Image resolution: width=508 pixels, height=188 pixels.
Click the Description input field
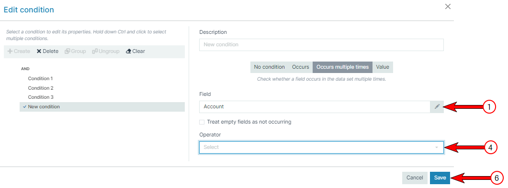point(321,44)
